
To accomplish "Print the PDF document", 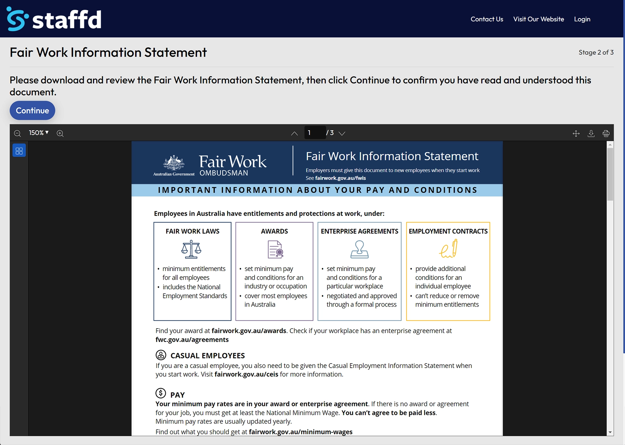I will point(606,133).
